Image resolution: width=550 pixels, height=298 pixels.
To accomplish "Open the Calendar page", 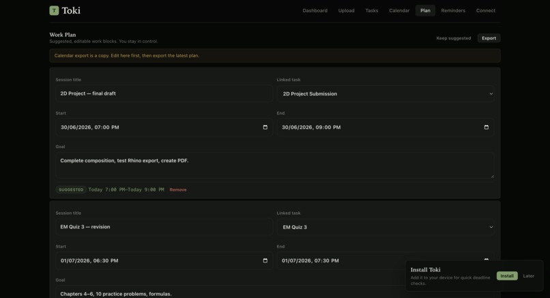I will (399, 10).
